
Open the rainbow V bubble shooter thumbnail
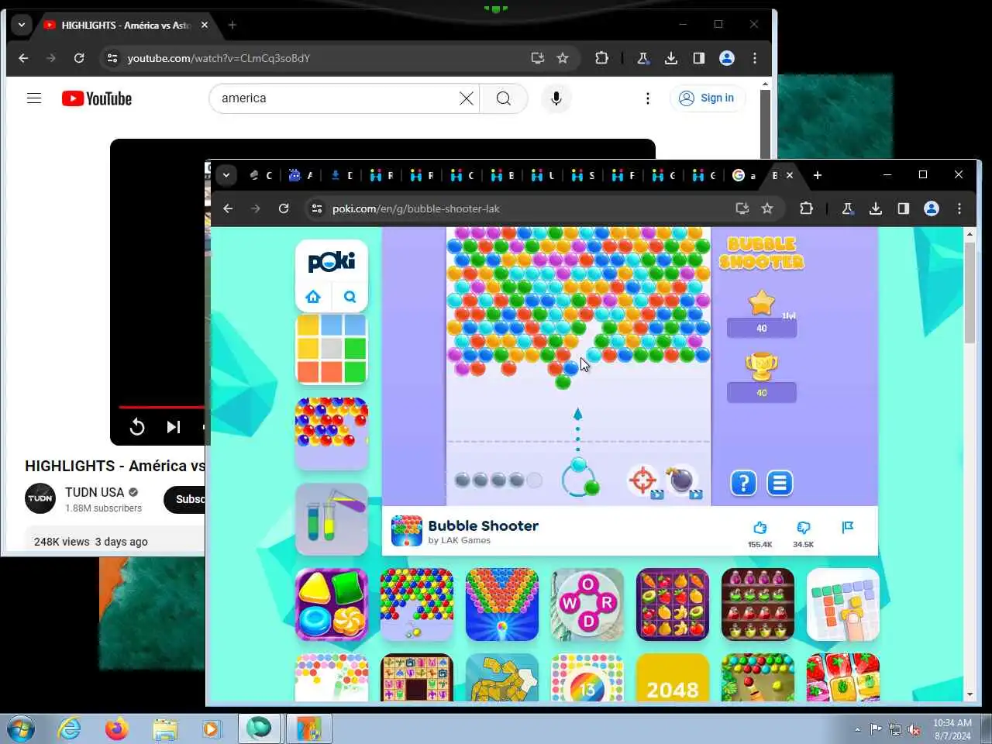coord(502,604)
